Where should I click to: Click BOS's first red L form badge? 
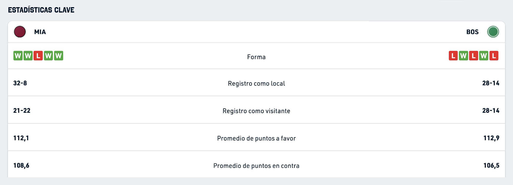453,56
